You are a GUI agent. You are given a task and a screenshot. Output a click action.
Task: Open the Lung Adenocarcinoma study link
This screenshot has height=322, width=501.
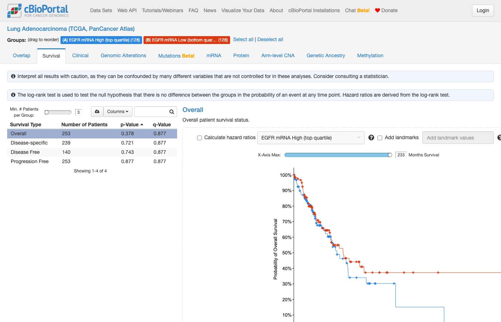[71, 29]
